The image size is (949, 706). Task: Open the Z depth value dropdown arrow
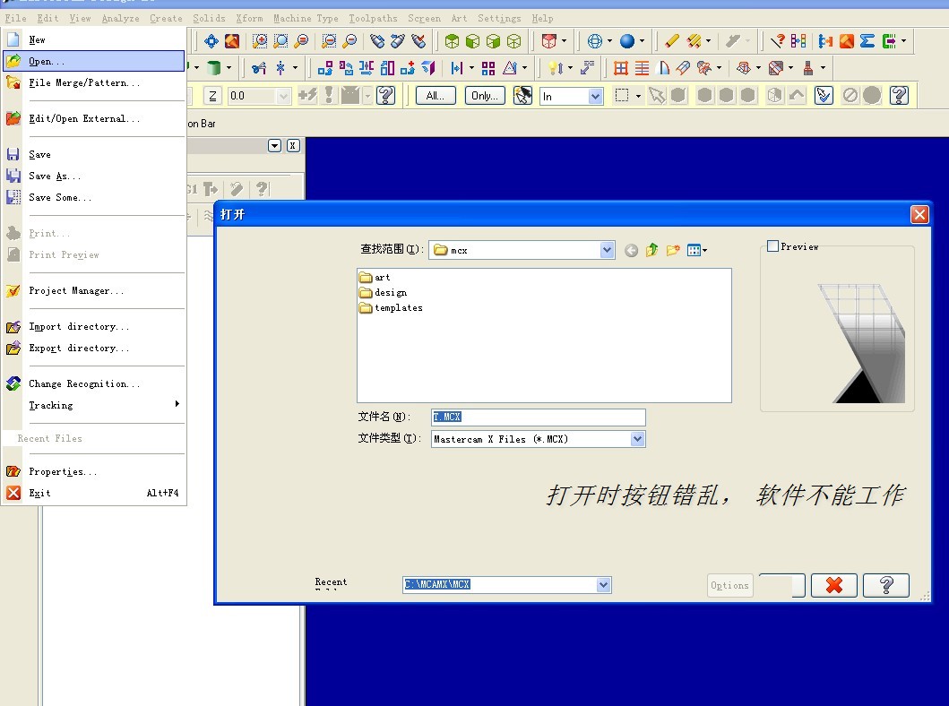click(x=282, y=96)
